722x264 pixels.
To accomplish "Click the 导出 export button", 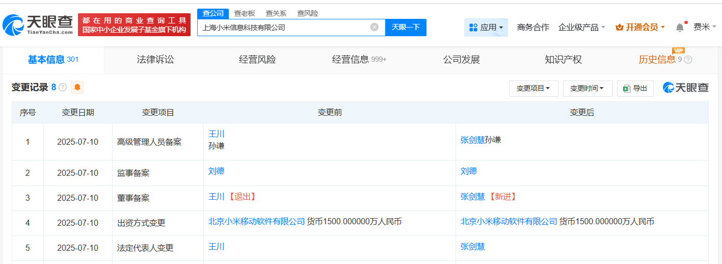I will pyautogui.click(x=635, y=88).
